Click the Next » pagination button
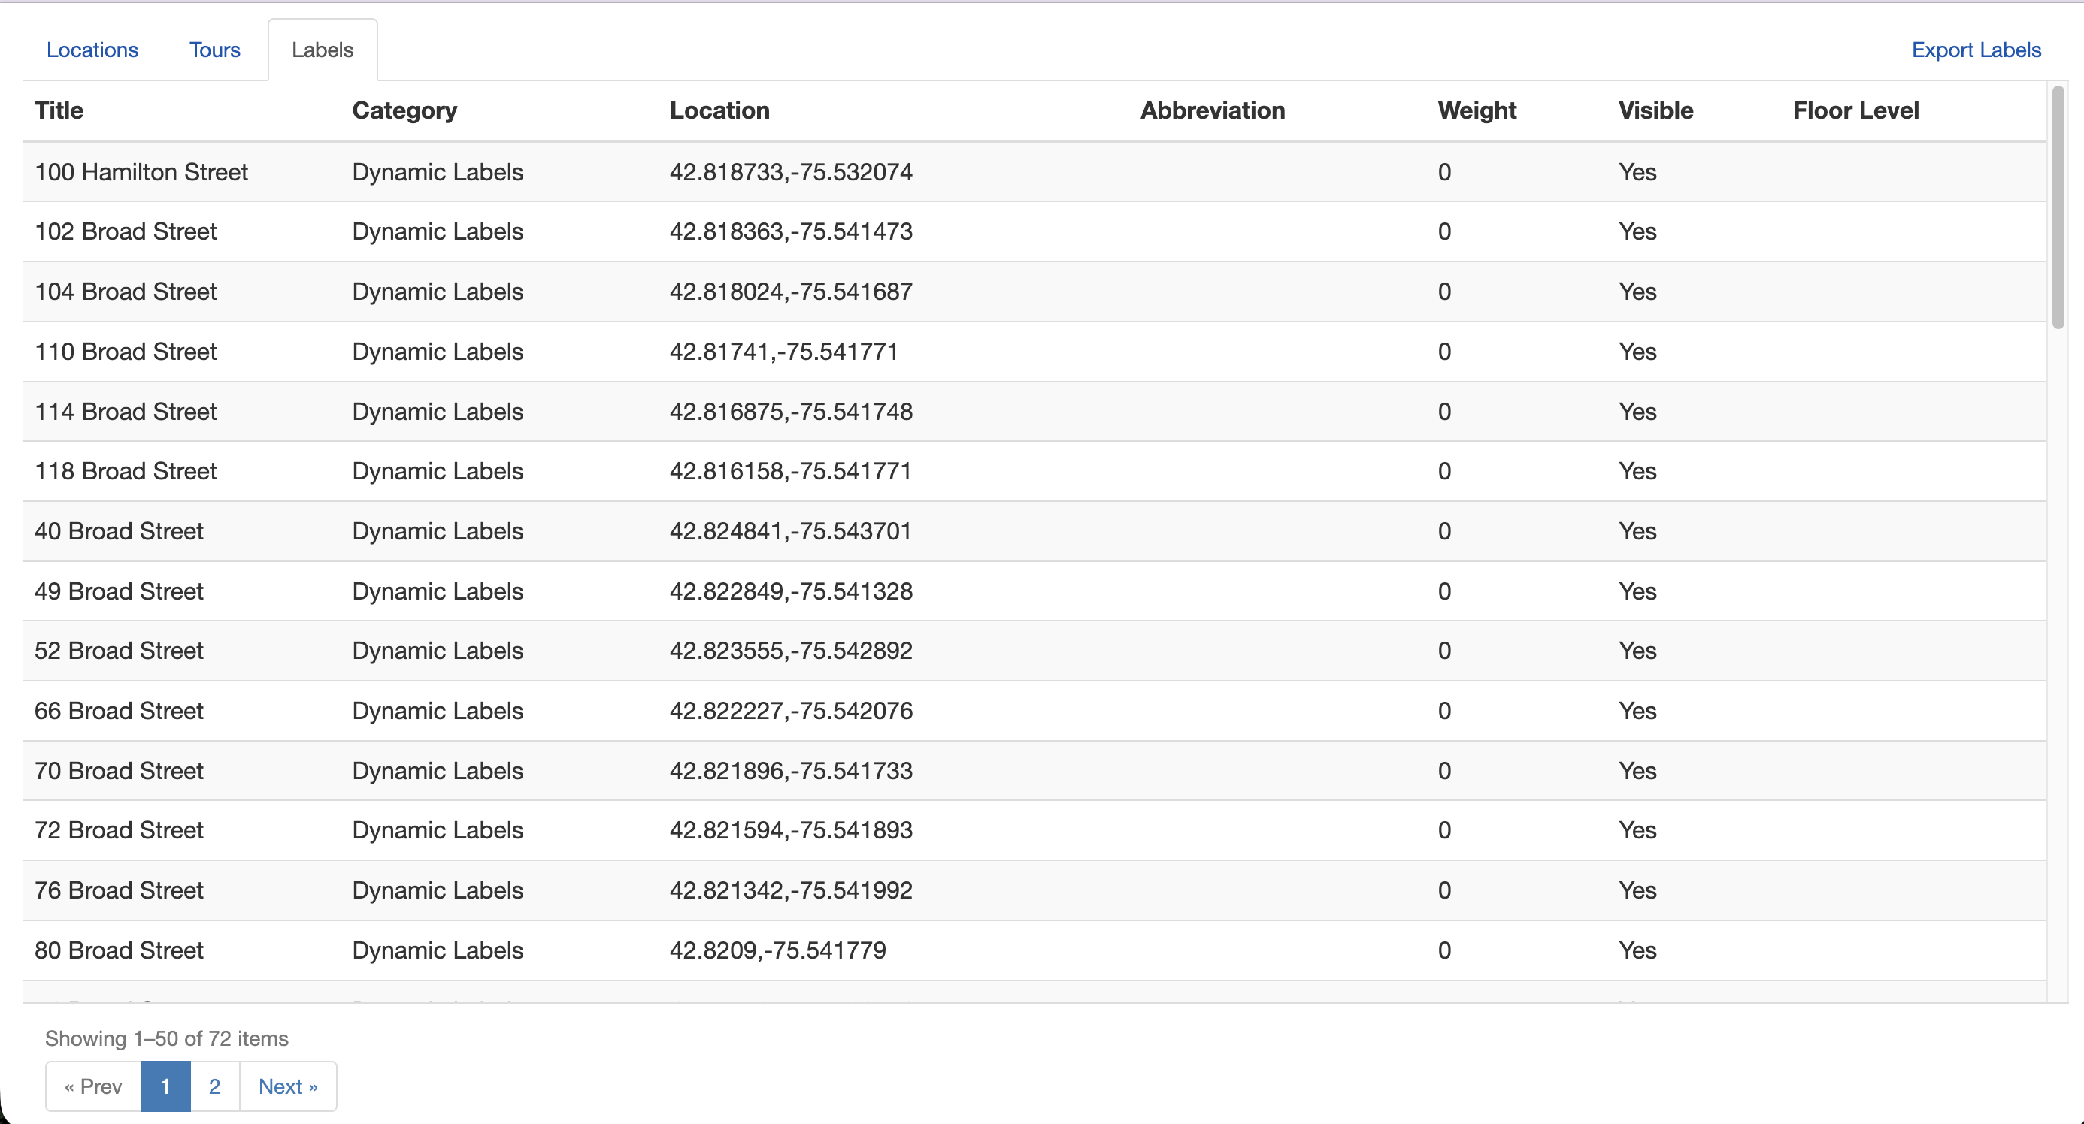Image resolution: width=2084 pixels, height=1124 pixels. [x=287, y=1086]
